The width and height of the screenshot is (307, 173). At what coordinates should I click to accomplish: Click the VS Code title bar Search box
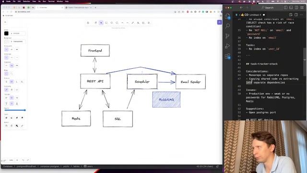267,8
